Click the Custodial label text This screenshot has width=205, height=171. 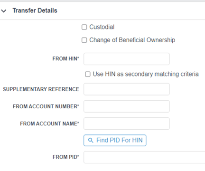[102, 27]
